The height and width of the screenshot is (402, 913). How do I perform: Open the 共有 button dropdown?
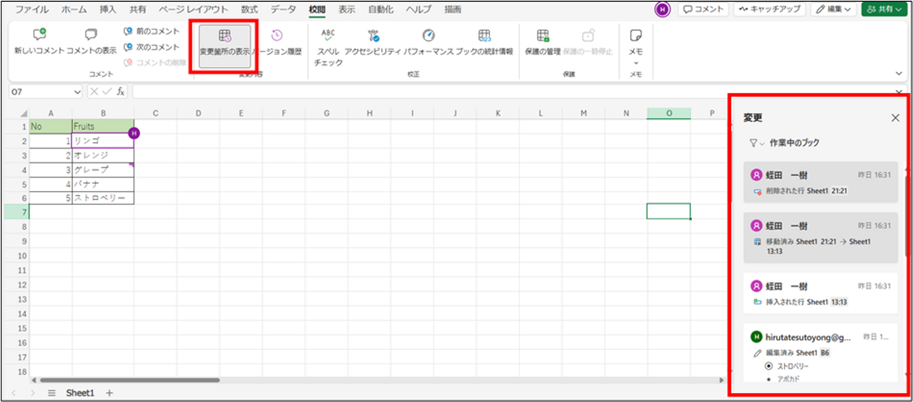coord(884,10)
